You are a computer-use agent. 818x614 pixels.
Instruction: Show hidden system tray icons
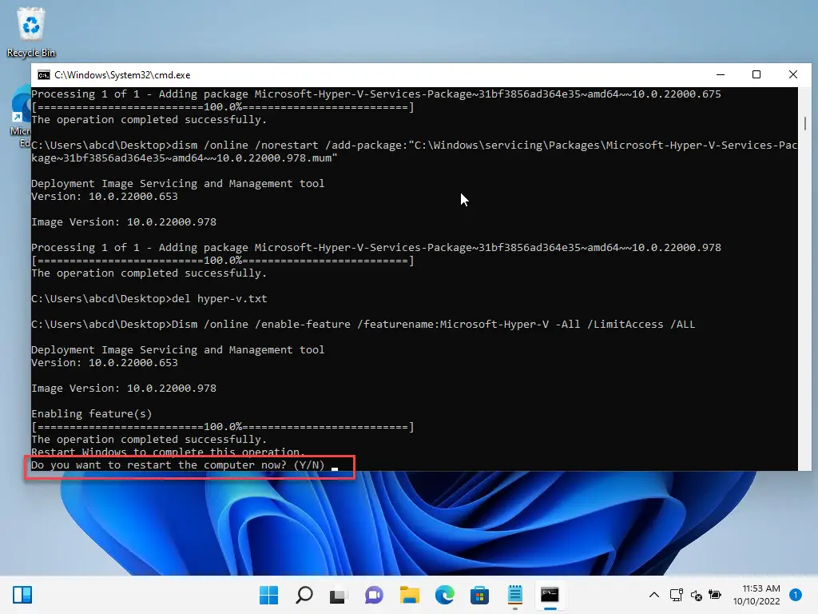[x=653, y=595]
